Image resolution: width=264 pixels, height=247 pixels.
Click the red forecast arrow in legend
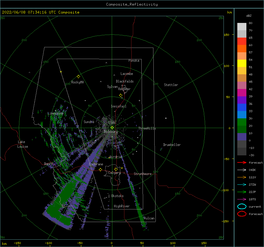tap(242, 162)
